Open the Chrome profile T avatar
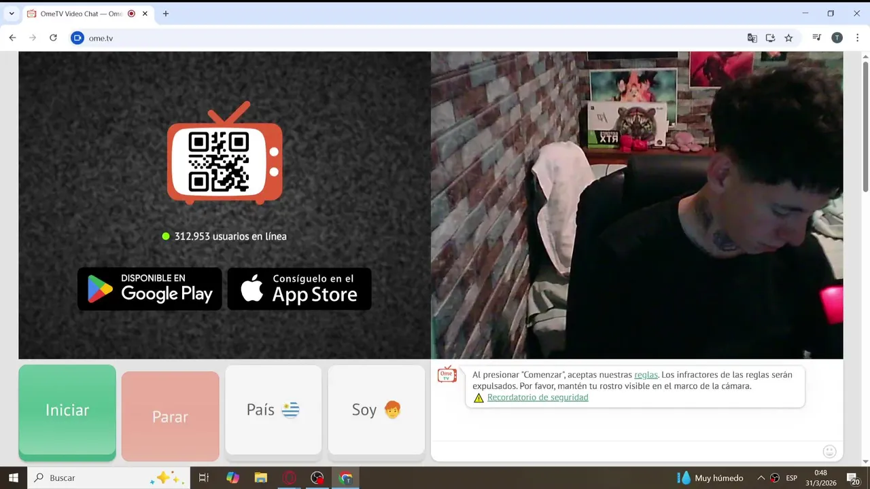The image size is (870, 489). pos(837,38)
